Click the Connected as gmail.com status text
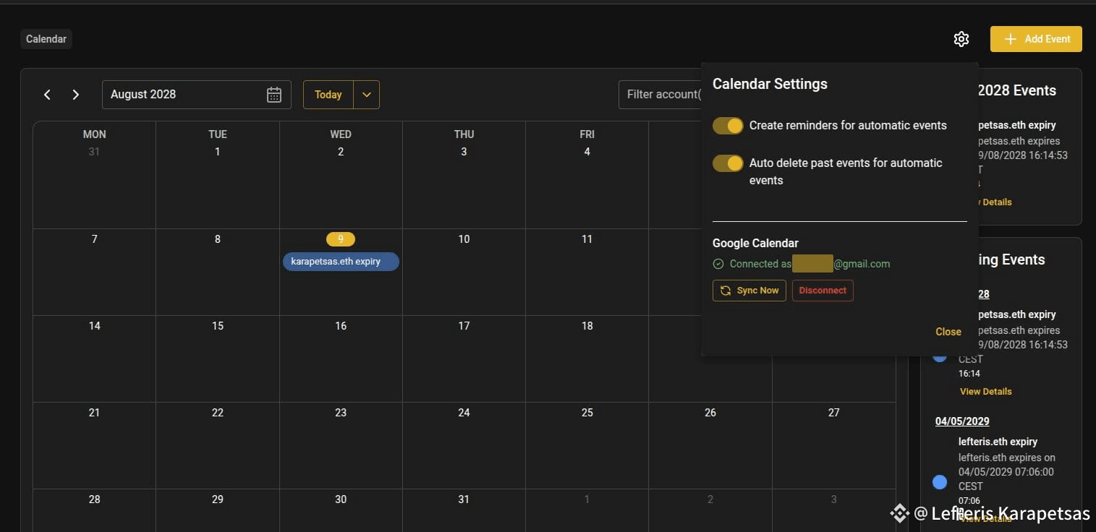Viewport: 1096px width, 532px height. pos(810,264)
